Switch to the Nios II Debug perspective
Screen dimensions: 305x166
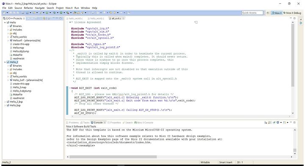[x=292, y=13]
